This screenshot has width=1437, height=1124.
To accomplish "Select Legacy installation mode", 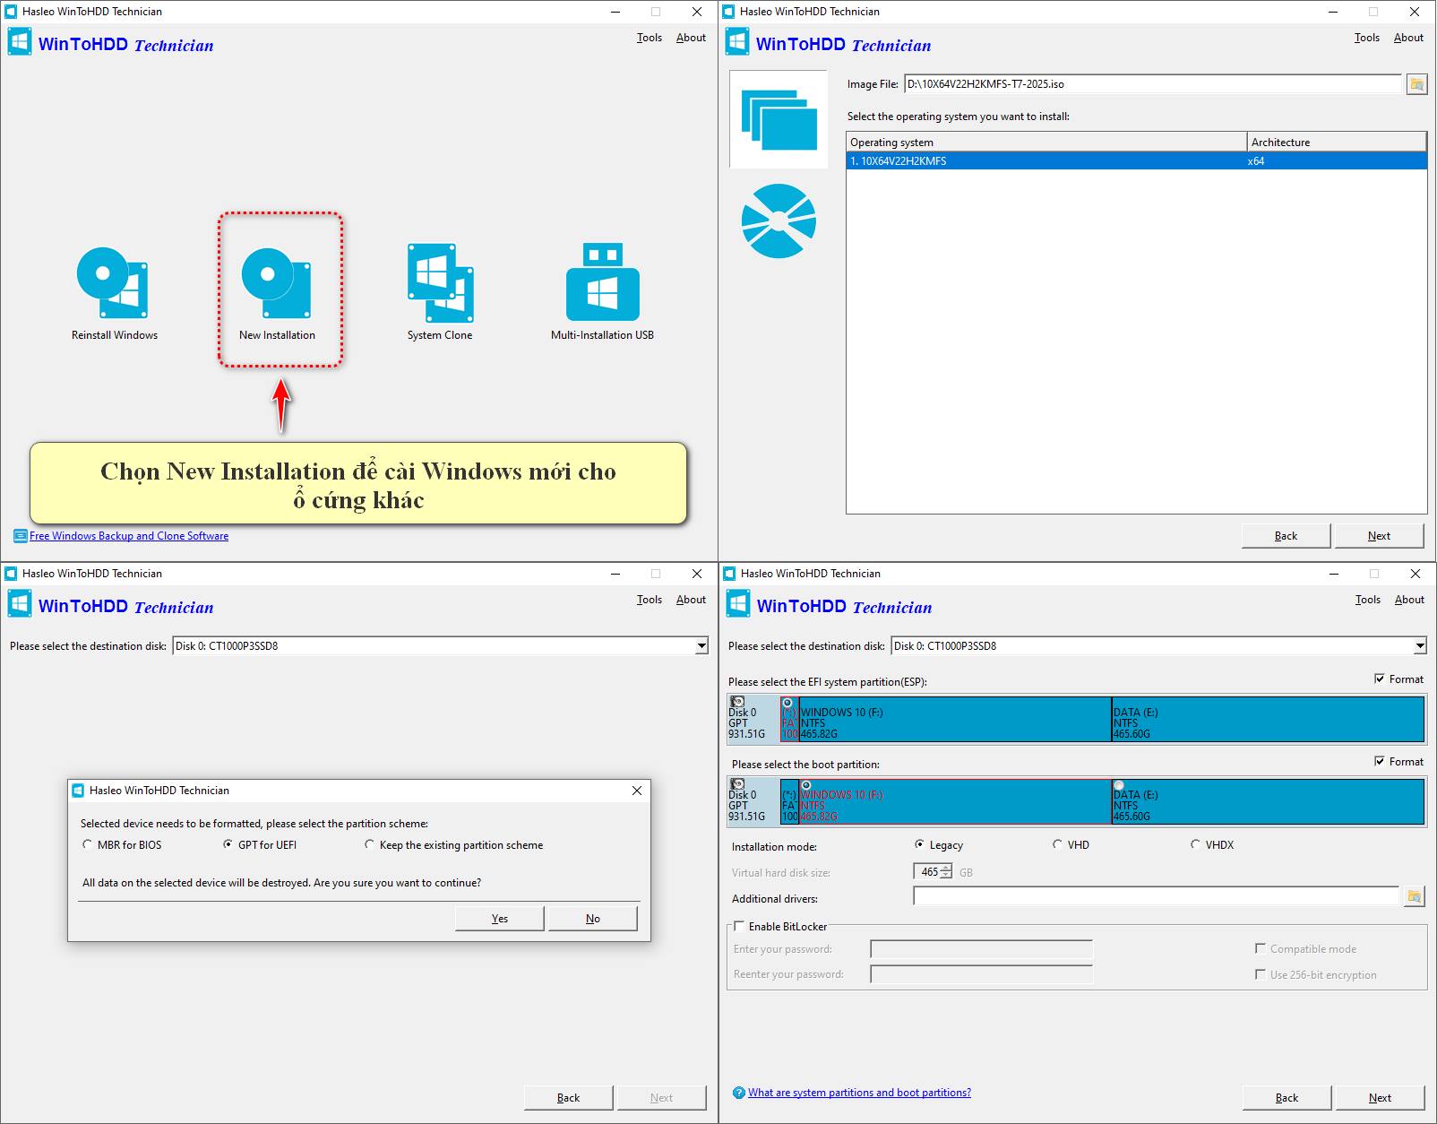I will [x=919, y=844].
